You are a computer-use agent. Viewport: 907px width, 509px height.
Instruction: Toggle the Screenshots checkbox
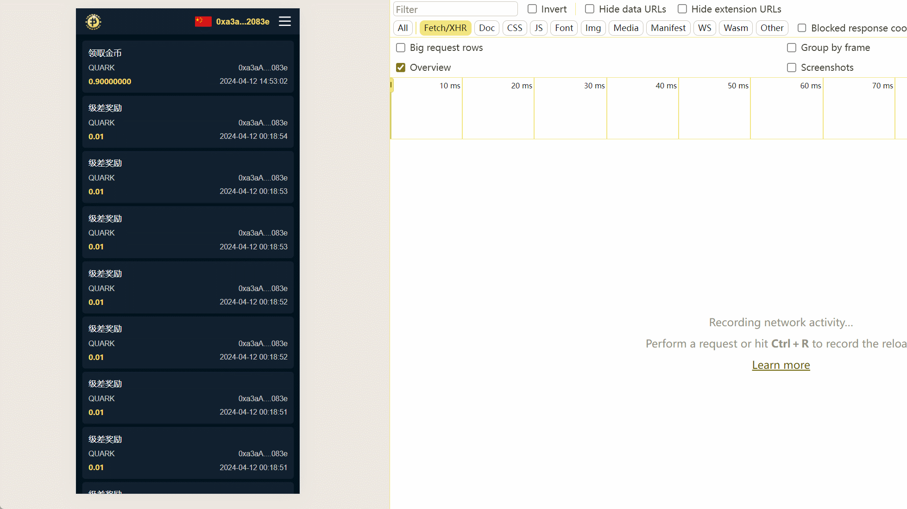791,67
